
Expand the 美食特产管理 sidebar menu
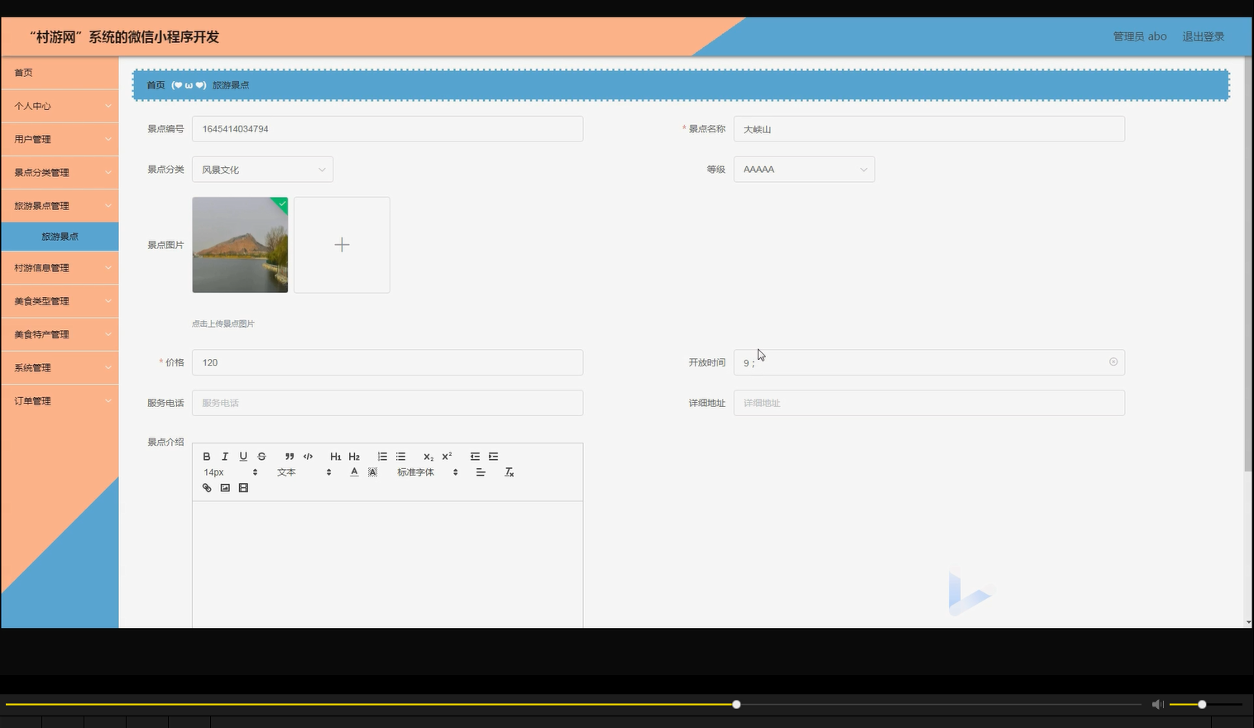pyautogui.click(x=60, y=334)
